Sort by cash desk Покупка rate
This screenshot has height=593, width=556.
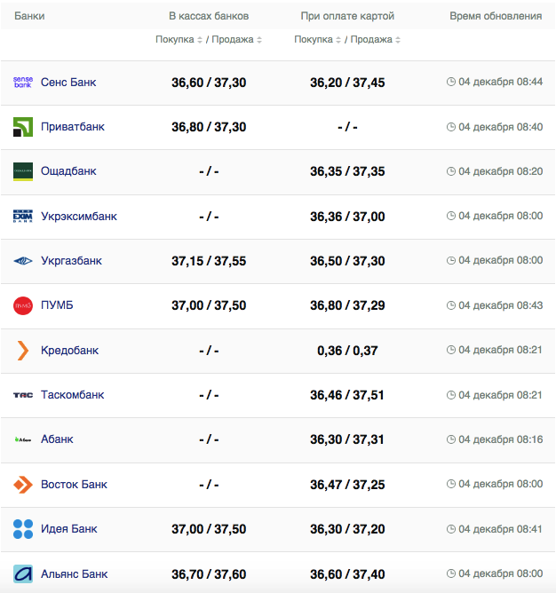179,40
